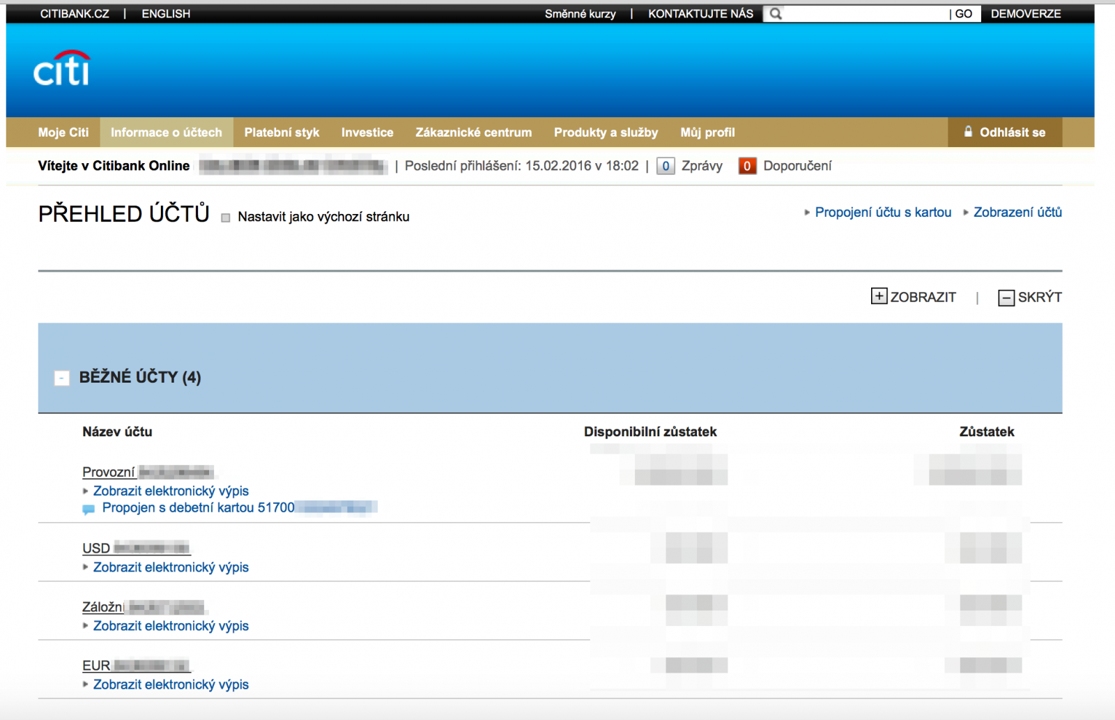Screen dimensions: 1115x720
Task: Switch language to ENGLISH
Action: click(x=166, y=14)
